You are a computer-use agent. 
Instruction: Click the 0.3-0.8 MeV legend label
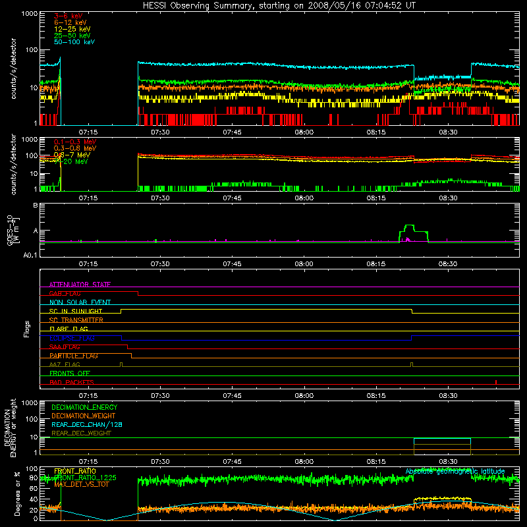click(75, 148)
